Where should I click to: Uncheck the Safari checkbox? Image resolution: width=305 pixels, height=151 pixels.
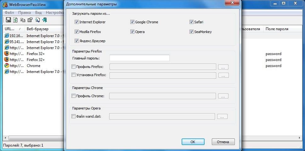pyautogui.click(x=191, y=22)
